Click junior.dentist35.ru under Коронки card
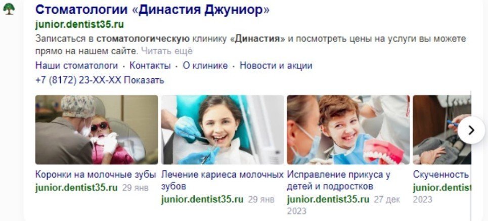 pos(76,188)
